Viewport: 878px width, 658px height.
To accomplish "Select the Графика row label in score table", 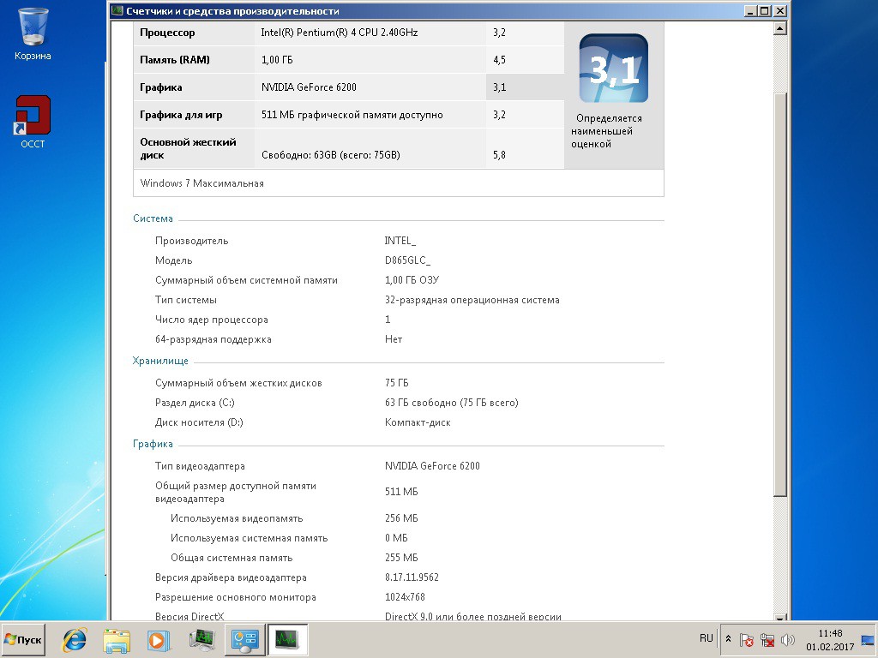I will click(x=160, y=87).
